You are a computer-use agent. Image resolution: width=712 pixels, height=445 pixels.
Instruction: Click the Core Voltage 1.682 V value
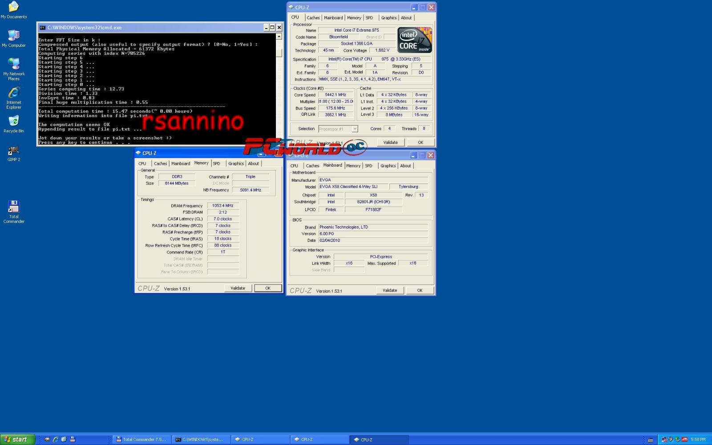(x=382, y=50)
